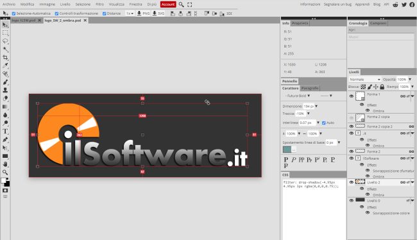Select the Pen tool

pos(5,139)
